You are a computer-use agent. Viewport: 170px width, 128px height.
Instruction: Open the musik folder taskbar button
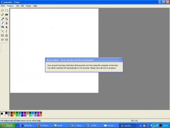point(61,125)
